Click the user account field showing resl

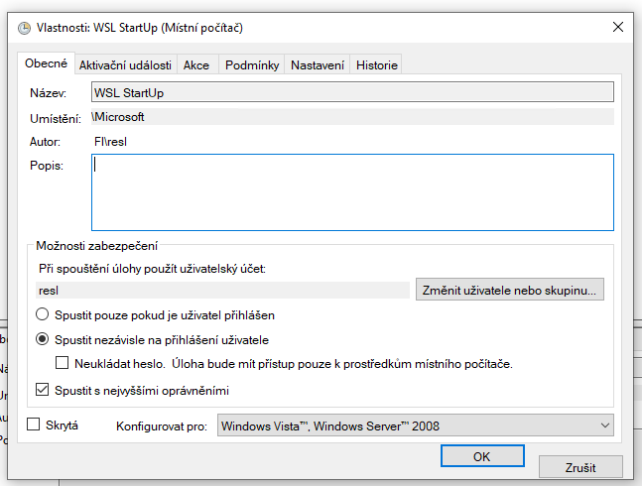click(x=221, y=291)
